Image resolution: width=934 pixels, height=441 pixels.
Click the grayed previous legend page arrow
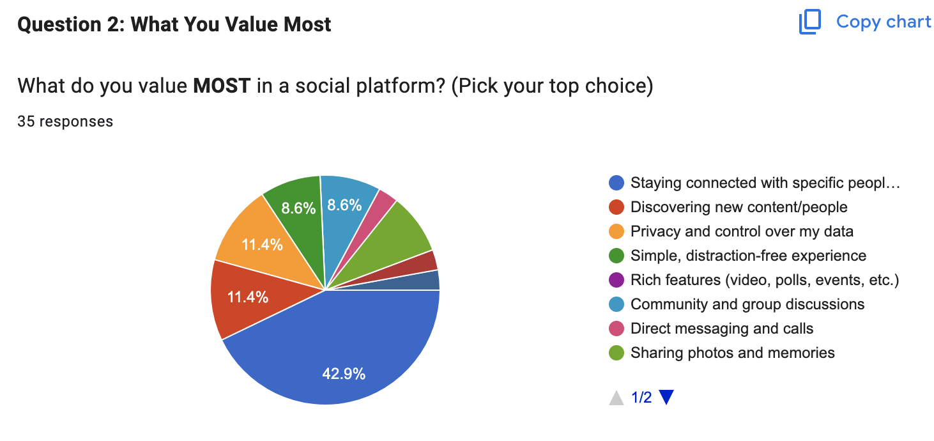(615, 396)
